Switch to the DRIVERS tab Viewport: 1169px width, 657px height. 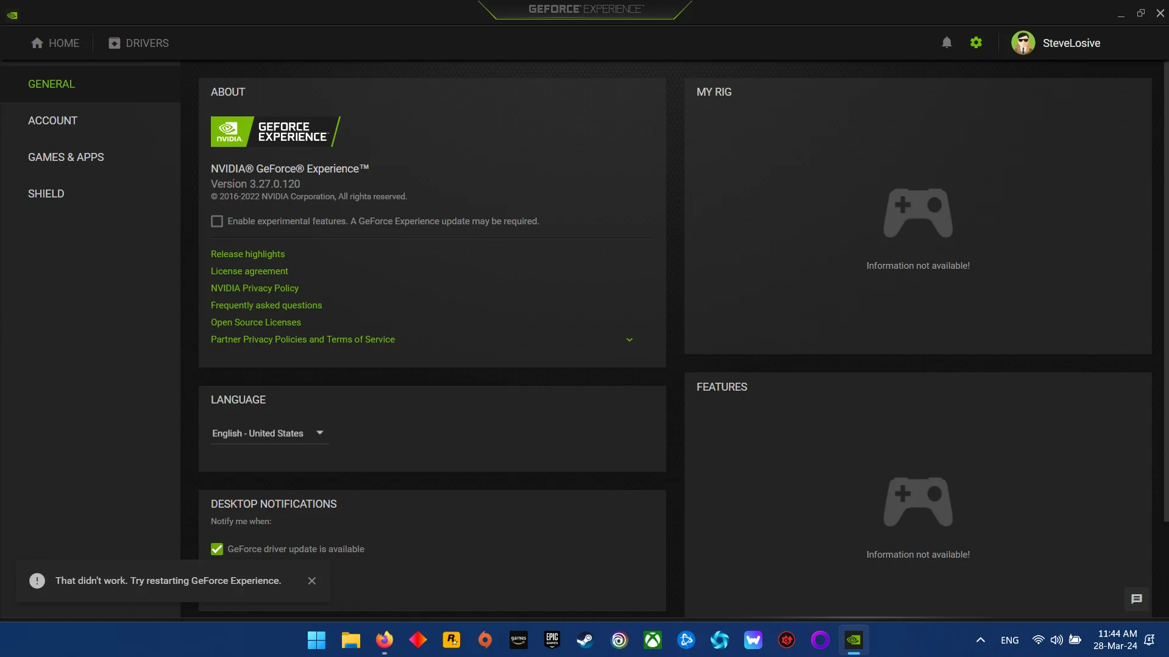138,43
